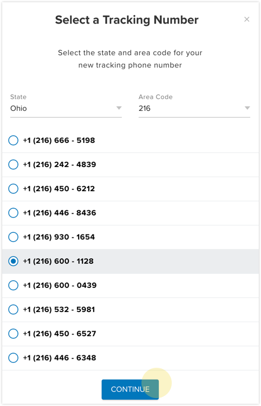
Task: Pick radio button for 532 - 5981
Action: pos(13,309)
